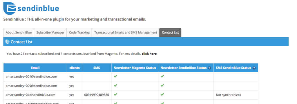The width and height of the screenshot is (297, 104).
Task: Open the Code Tracking tab
Action: click(x=79, y=33)
